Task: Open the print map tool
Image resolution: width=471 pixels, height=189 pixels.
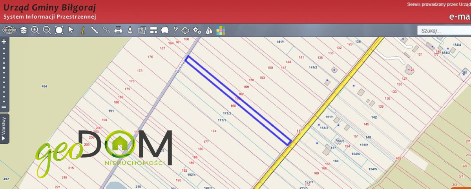Action: pos(118,30)
